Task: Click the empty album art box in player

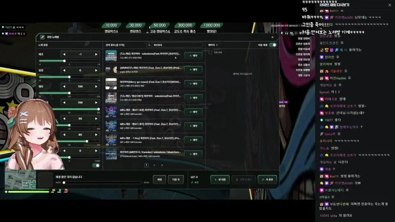Action: [45, 180]
